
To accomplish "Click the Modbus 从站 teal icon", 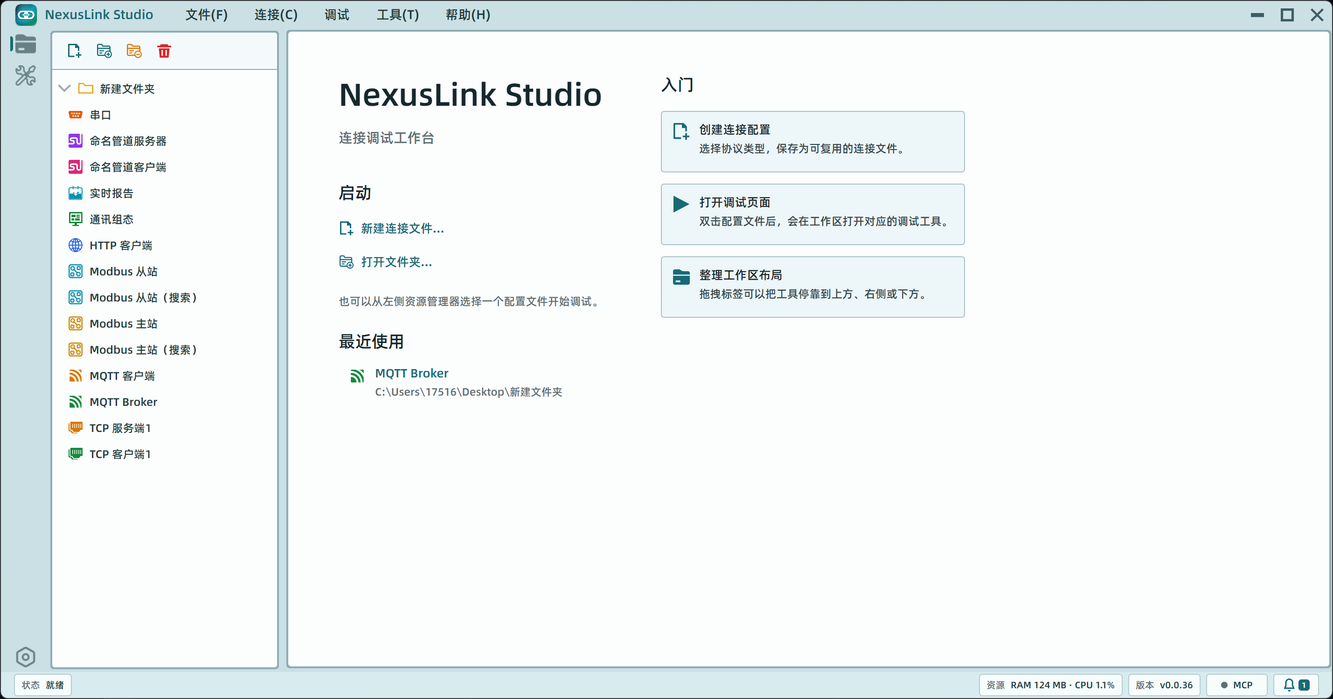I will coord(76,271).
